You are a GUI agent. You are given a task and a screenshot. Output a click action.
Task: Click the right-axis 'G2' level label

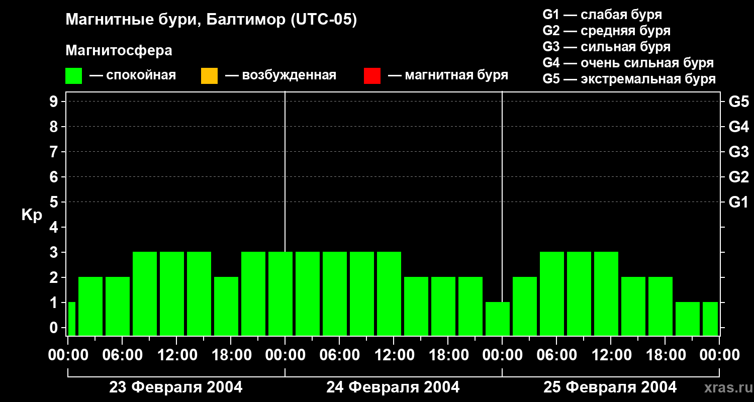(x=738, y=177)
